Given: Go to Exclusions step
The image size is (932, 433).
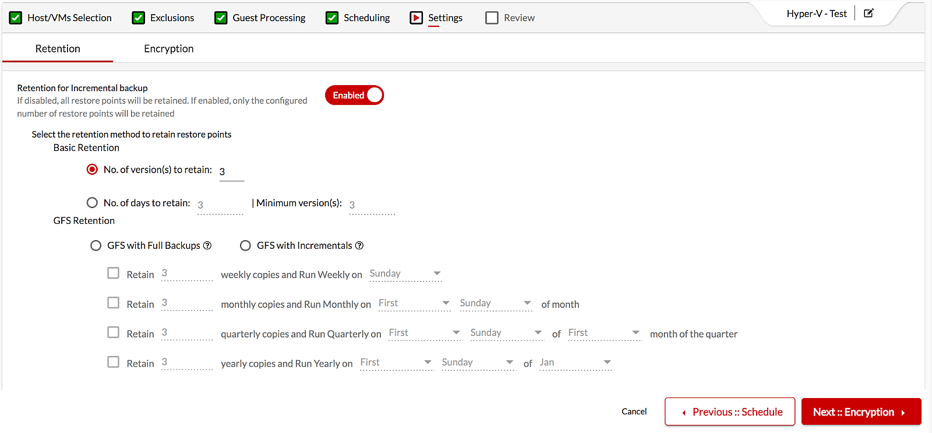Looking at the screenshot, I should click(172, 18).
